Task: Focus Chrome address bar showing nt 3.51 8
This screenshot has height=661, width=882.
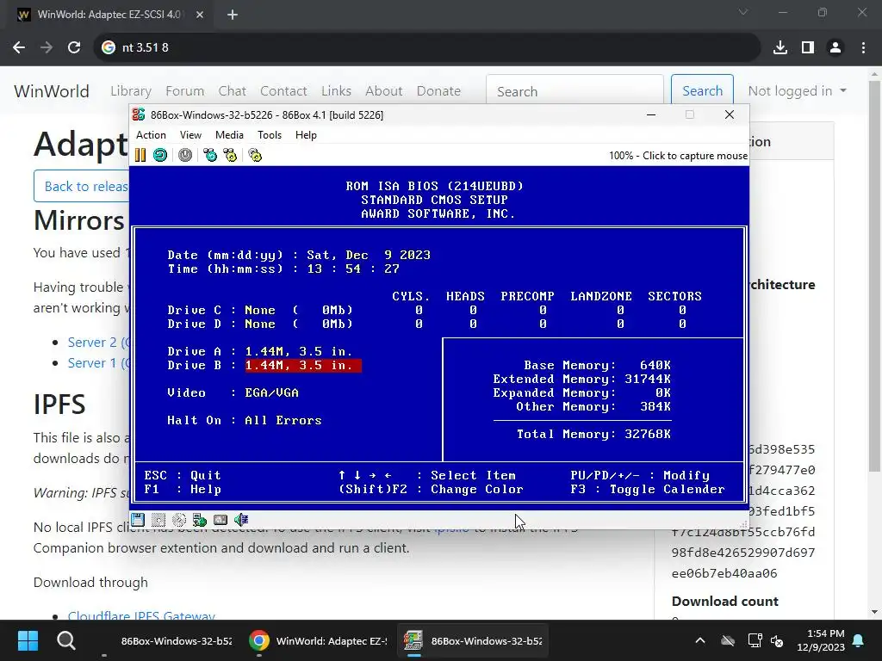Action: click(x=427, y=48)
